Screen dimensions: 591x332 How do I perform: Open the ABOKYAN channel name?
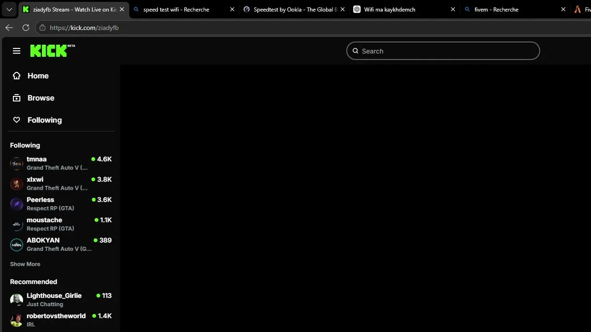(x=43, y=240)
